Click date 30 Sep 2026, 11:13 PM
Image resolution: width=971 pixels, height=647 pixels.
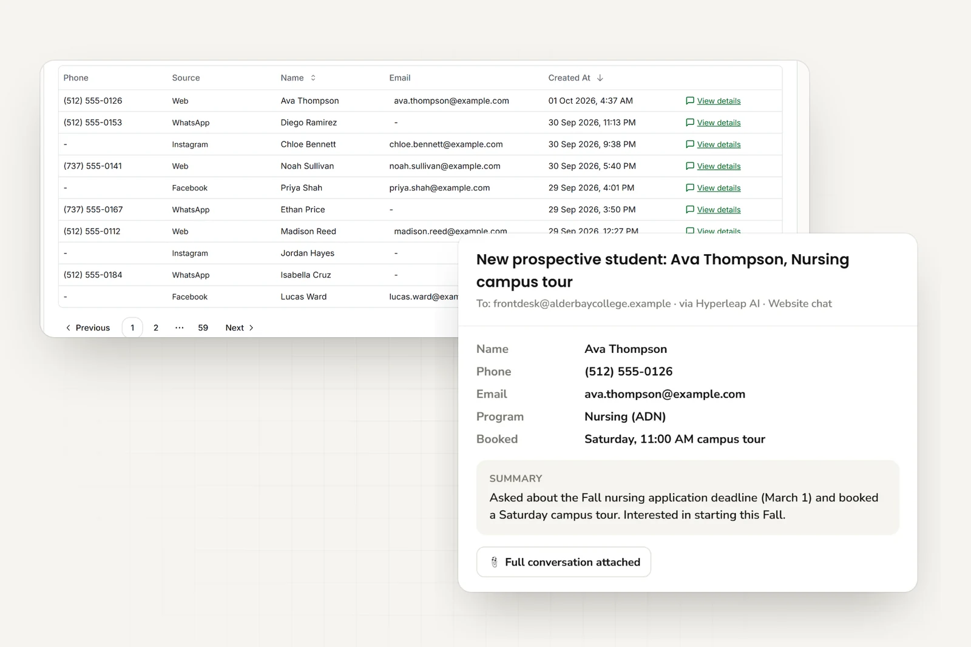tap(592, 122)
